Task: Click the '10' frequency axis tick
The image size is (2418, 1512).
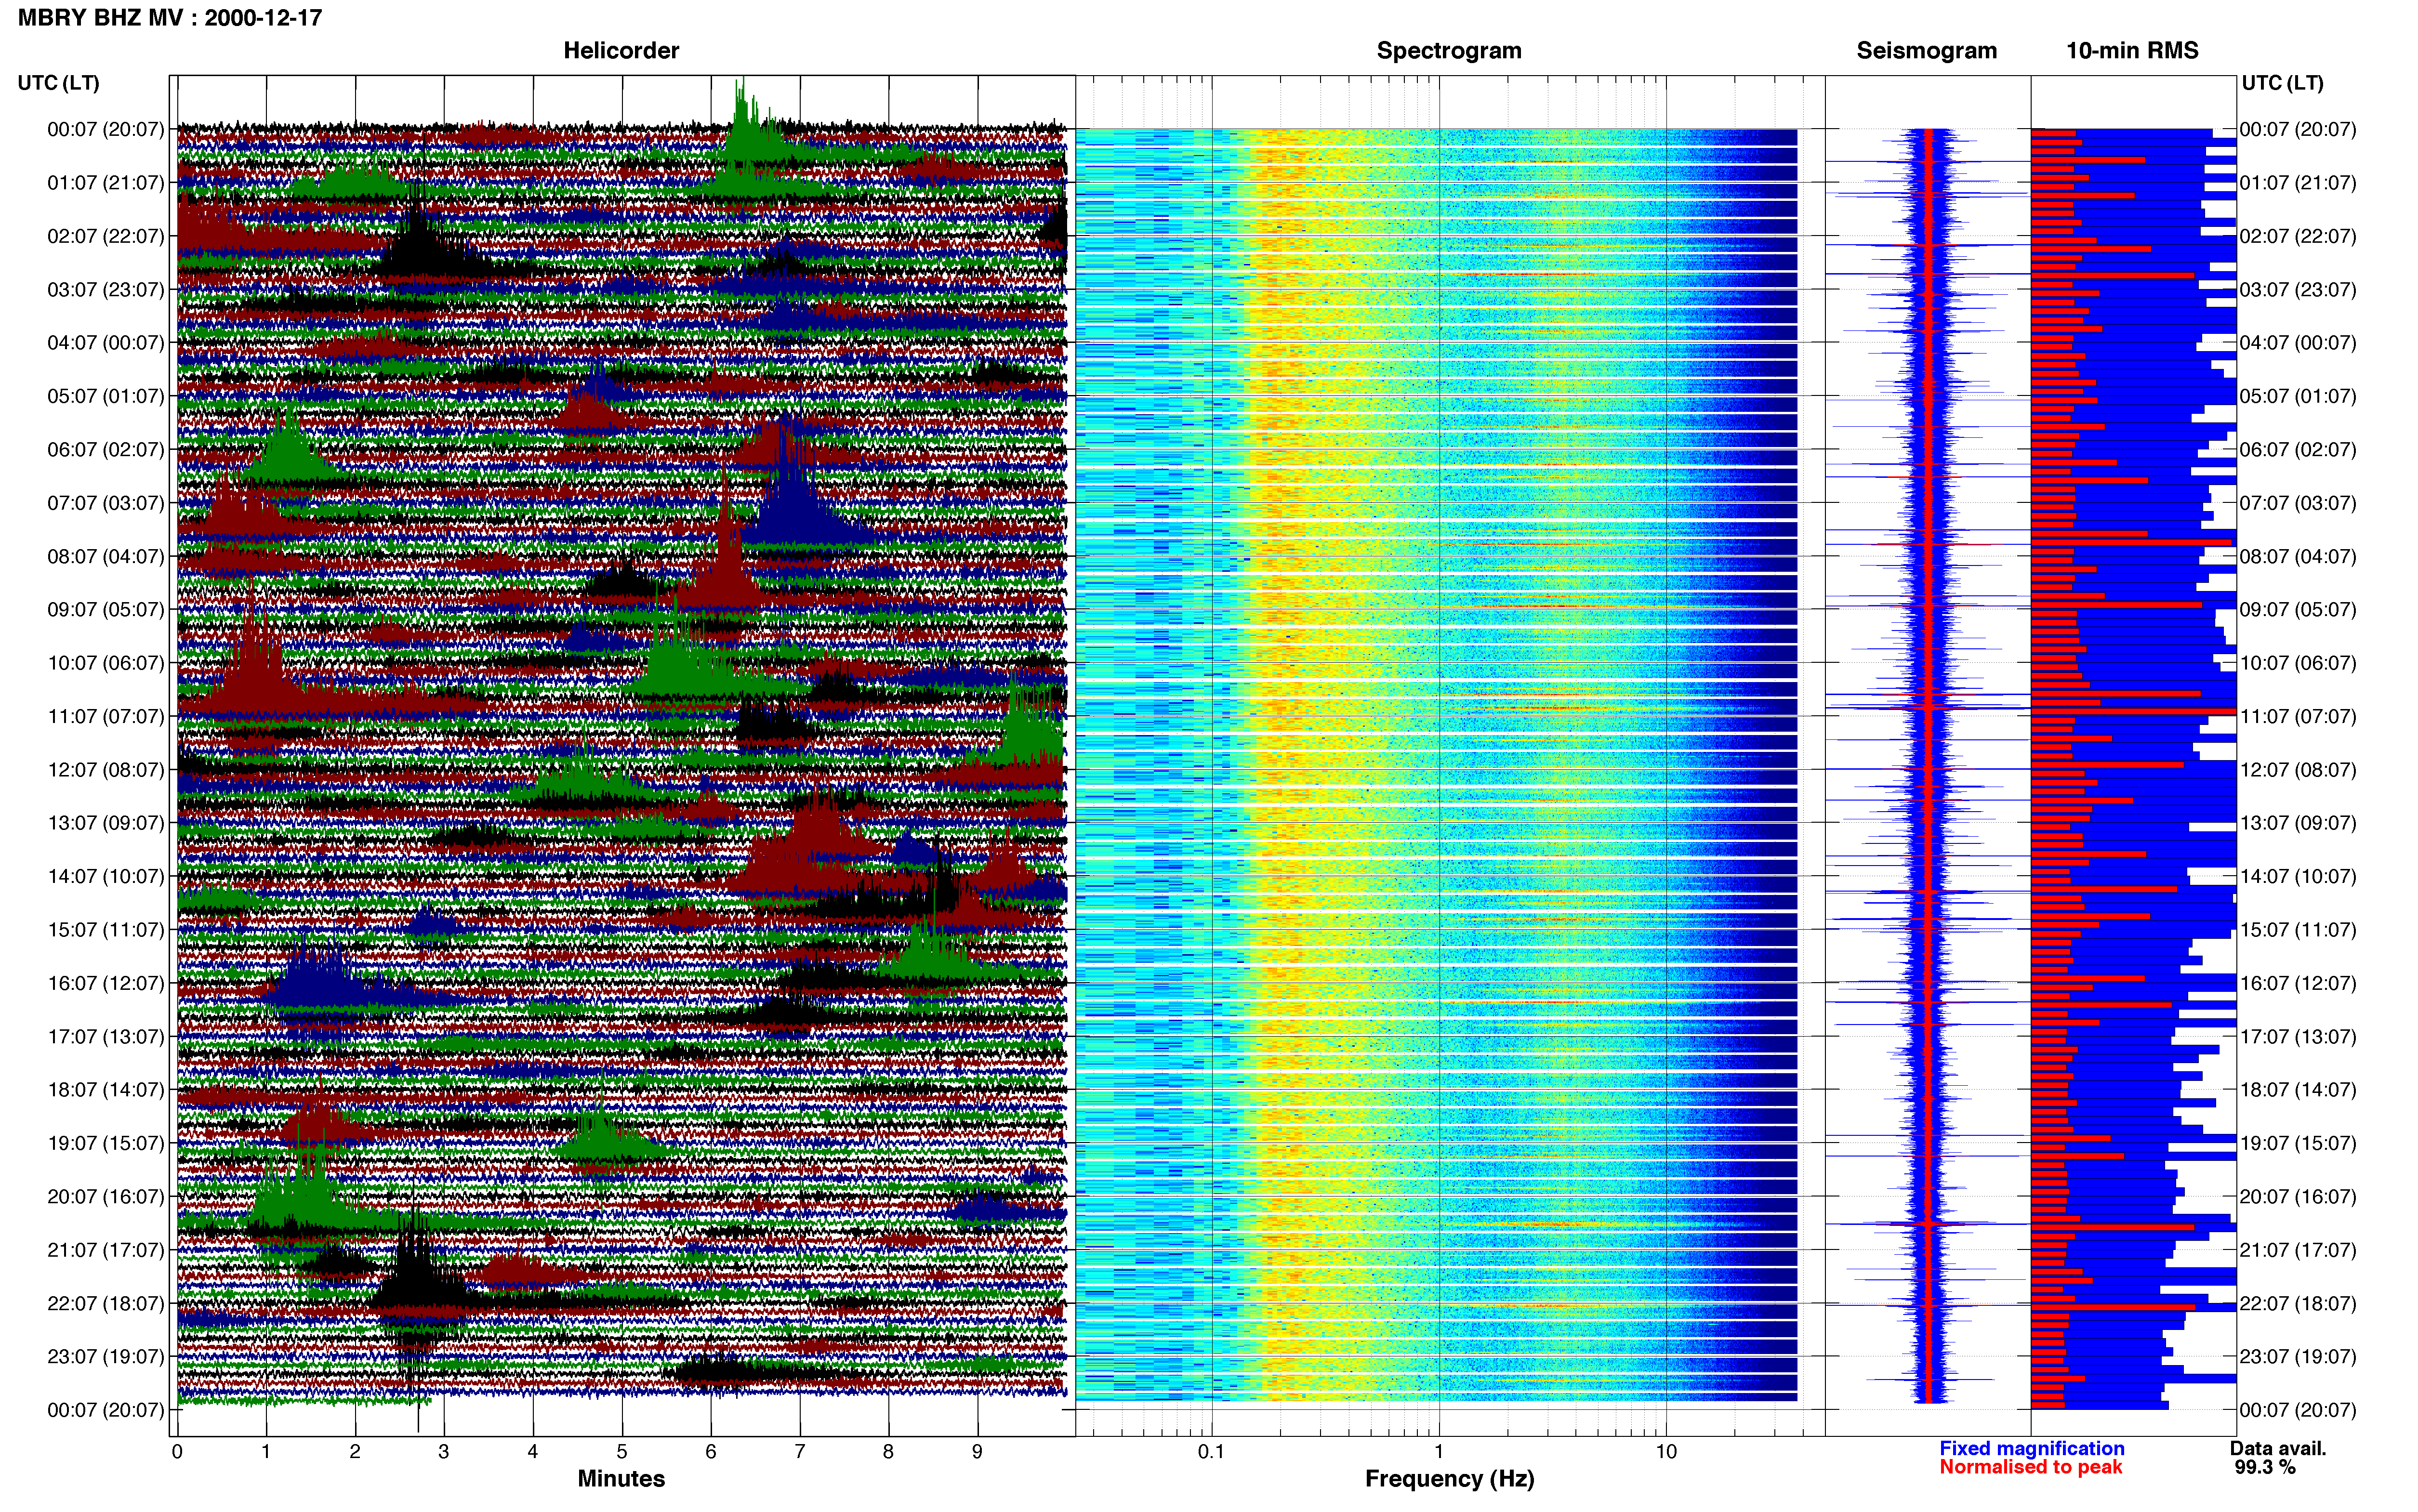Action: pos(1666,1452)
